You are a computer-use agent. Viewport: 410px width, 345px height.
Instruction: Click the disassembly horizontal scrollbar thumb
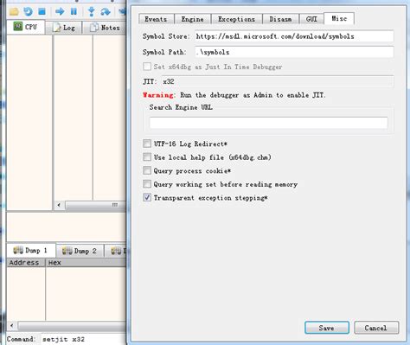pyautogui.click(x=95, y=205)
